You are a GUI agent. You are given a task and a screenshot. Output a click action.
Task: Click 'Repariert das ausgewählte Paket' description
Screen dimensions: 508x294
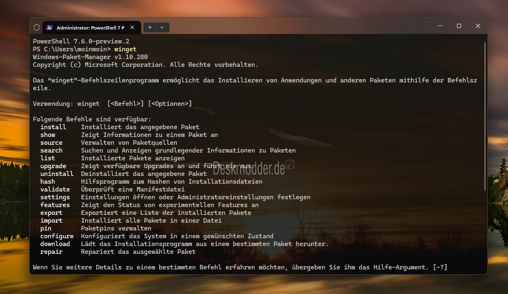click(138, 252)
